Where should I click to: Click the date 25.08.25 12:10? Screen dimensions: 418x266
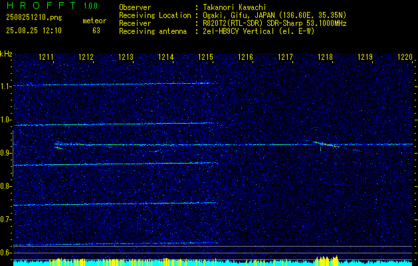34,31
